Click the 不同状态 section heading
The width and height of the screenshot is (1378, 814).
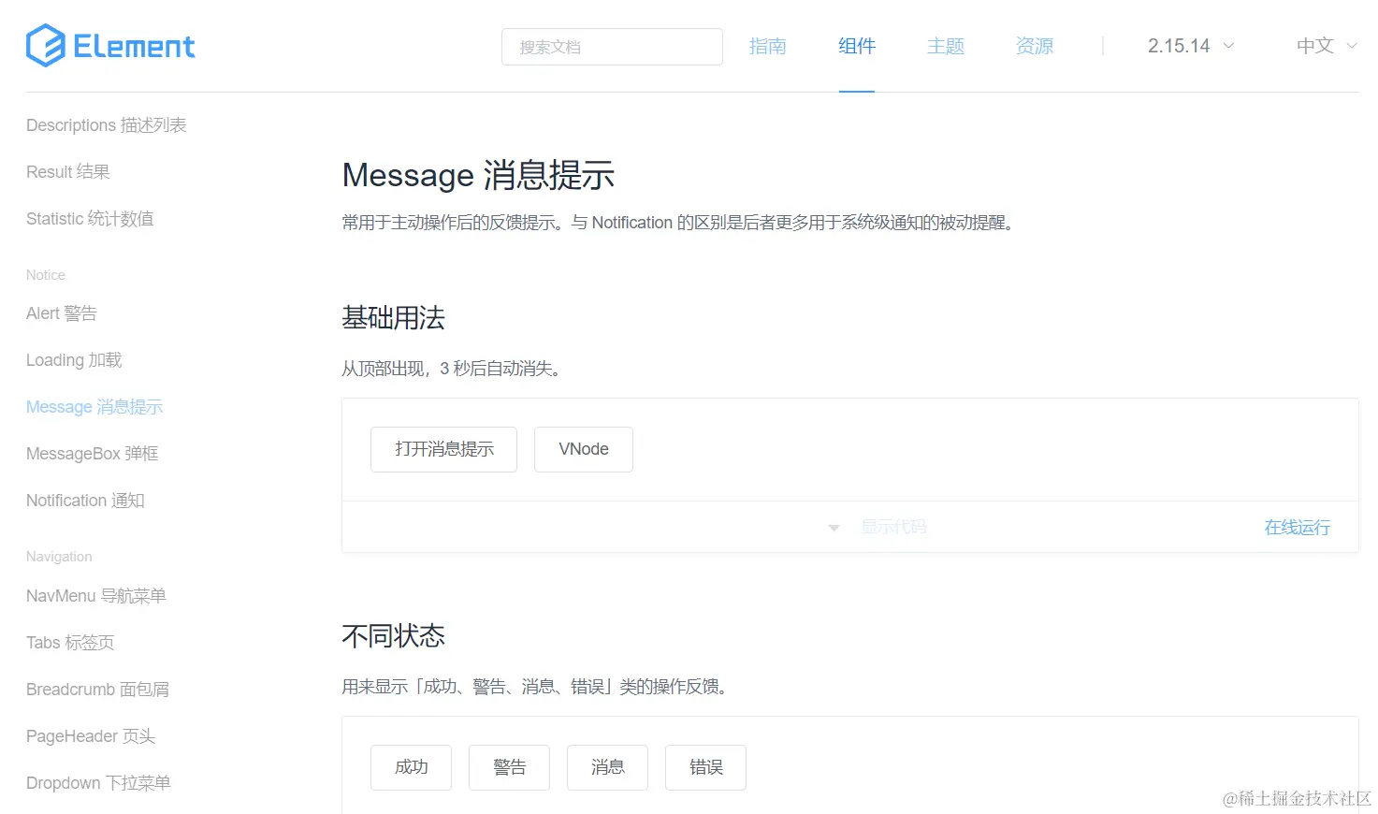(393, 636)
